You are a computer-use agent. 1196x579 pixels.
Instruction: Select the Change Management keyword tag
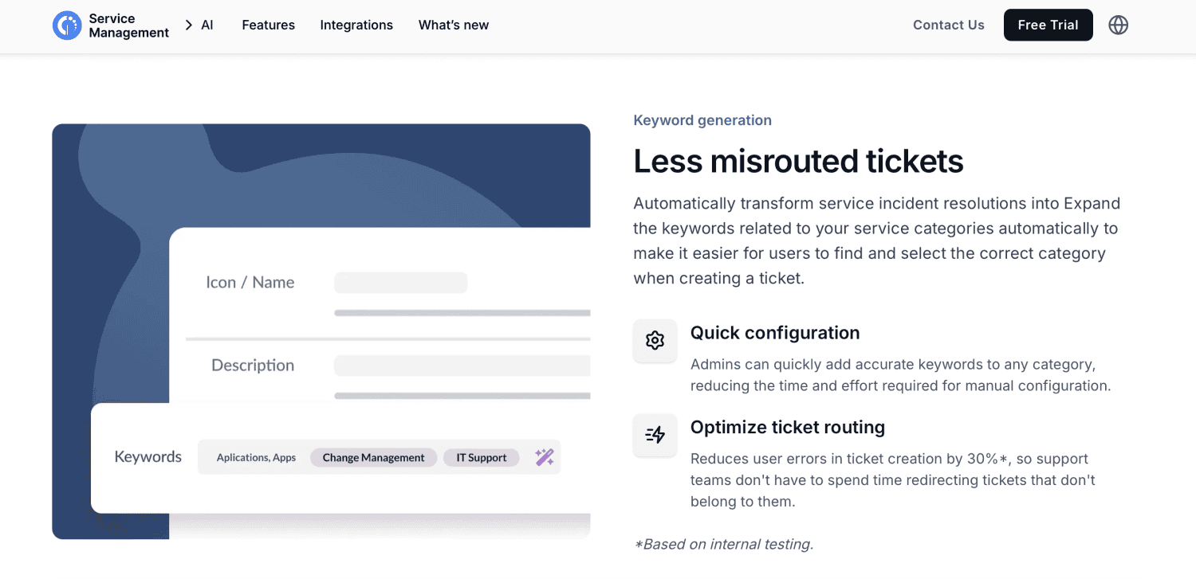tap(373, 458)
